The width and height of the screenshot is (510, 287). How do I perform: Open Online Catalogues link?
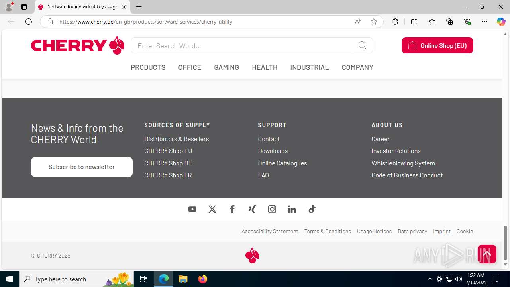point(282,163)
